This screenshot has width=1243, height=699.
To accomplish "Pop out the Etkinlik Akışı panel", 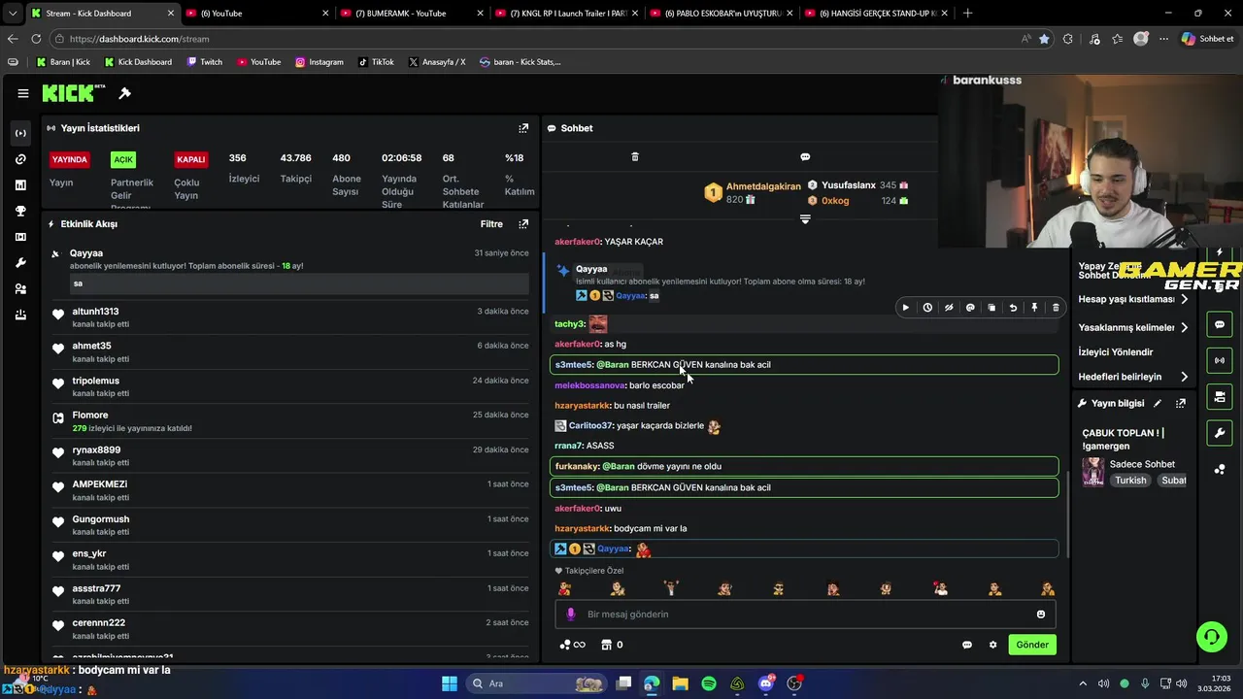I will click(x=523, y=224).
